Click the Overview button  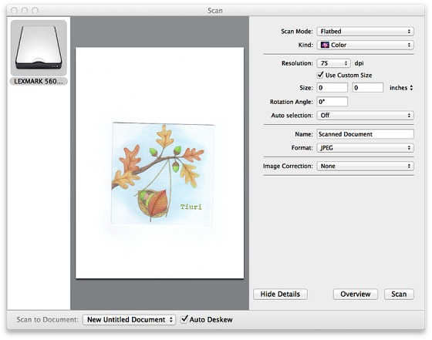pyautogui.click(x=356, y=295)
